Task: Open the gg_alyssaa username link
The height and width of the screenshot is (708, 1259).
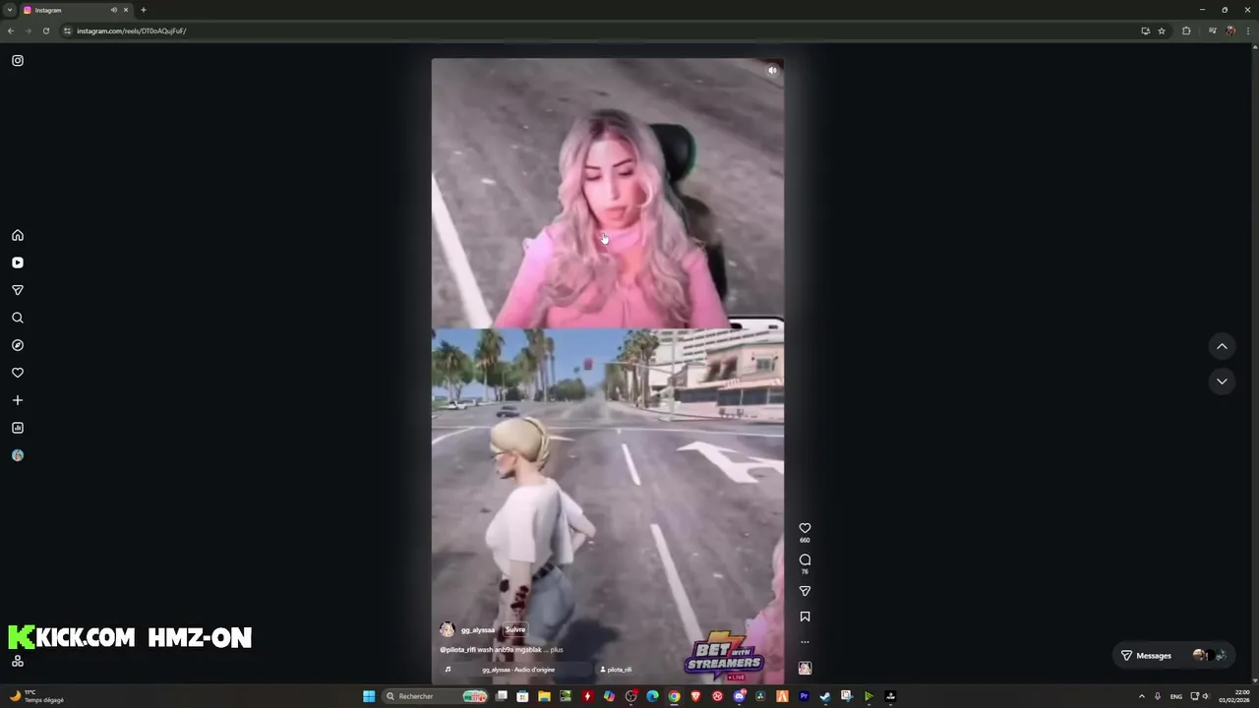Action: click(478, 629)
